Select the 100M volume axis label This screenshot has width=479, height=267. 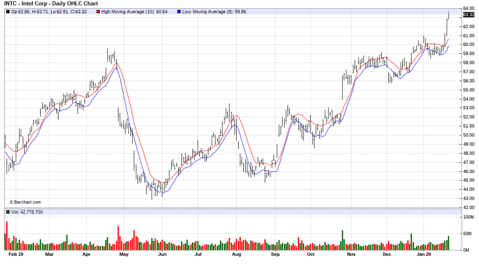469,217
